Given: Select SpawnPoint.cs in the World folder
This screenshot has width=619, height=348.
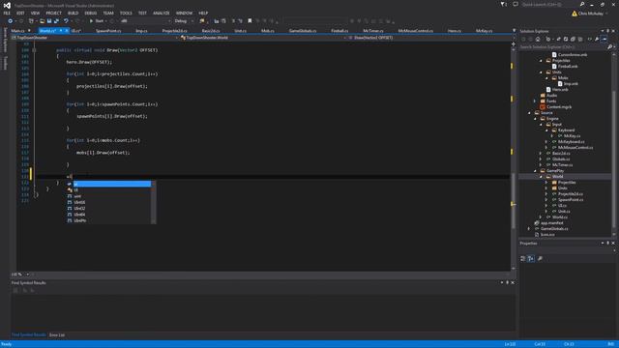Looking at the screenshot, I should pyautogui.click(x=571, y=200).
